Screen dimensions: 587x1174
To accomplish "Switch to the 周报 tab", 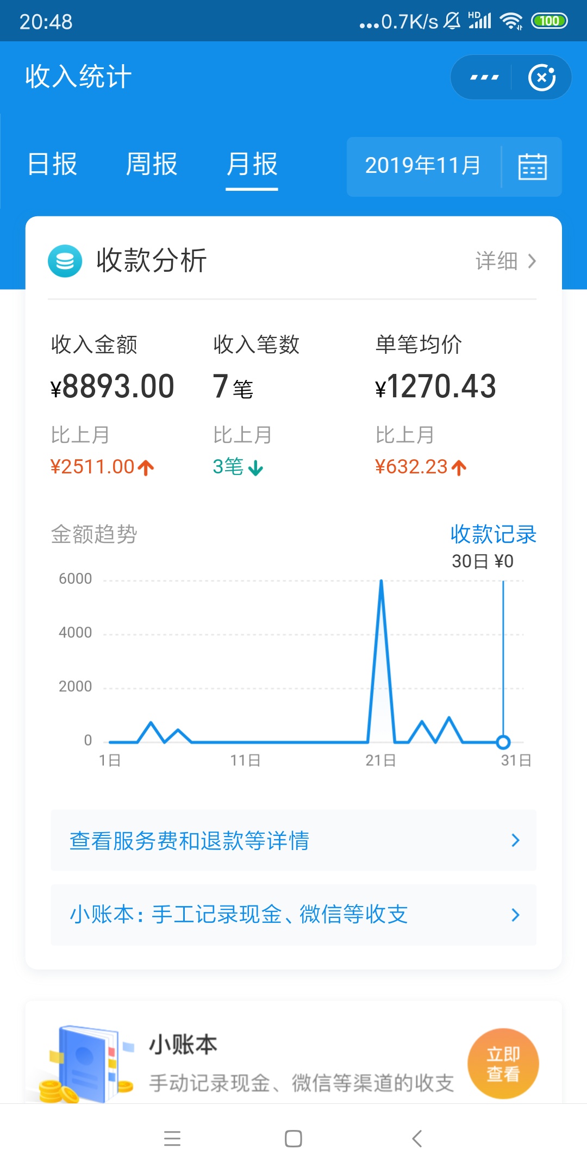I will tap(152, 164).
